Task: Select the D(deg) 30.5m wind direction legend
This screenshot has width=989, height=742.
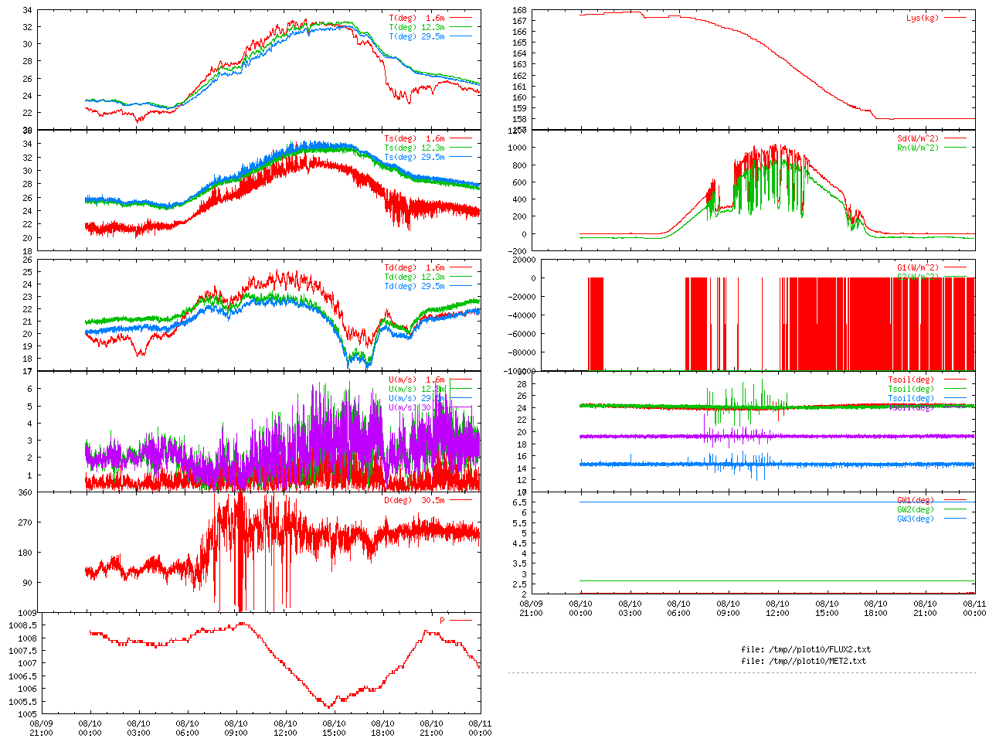Action: (x=414, y=500)
